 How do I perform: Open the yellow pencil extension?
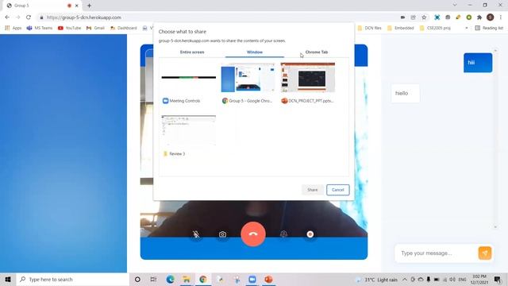pos(458,17)
